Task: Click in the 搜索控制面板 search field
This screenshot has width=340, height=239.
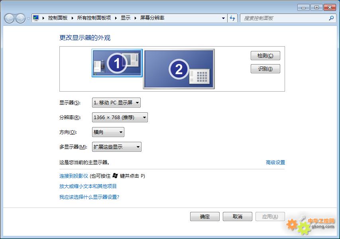Action: (283, 18)
